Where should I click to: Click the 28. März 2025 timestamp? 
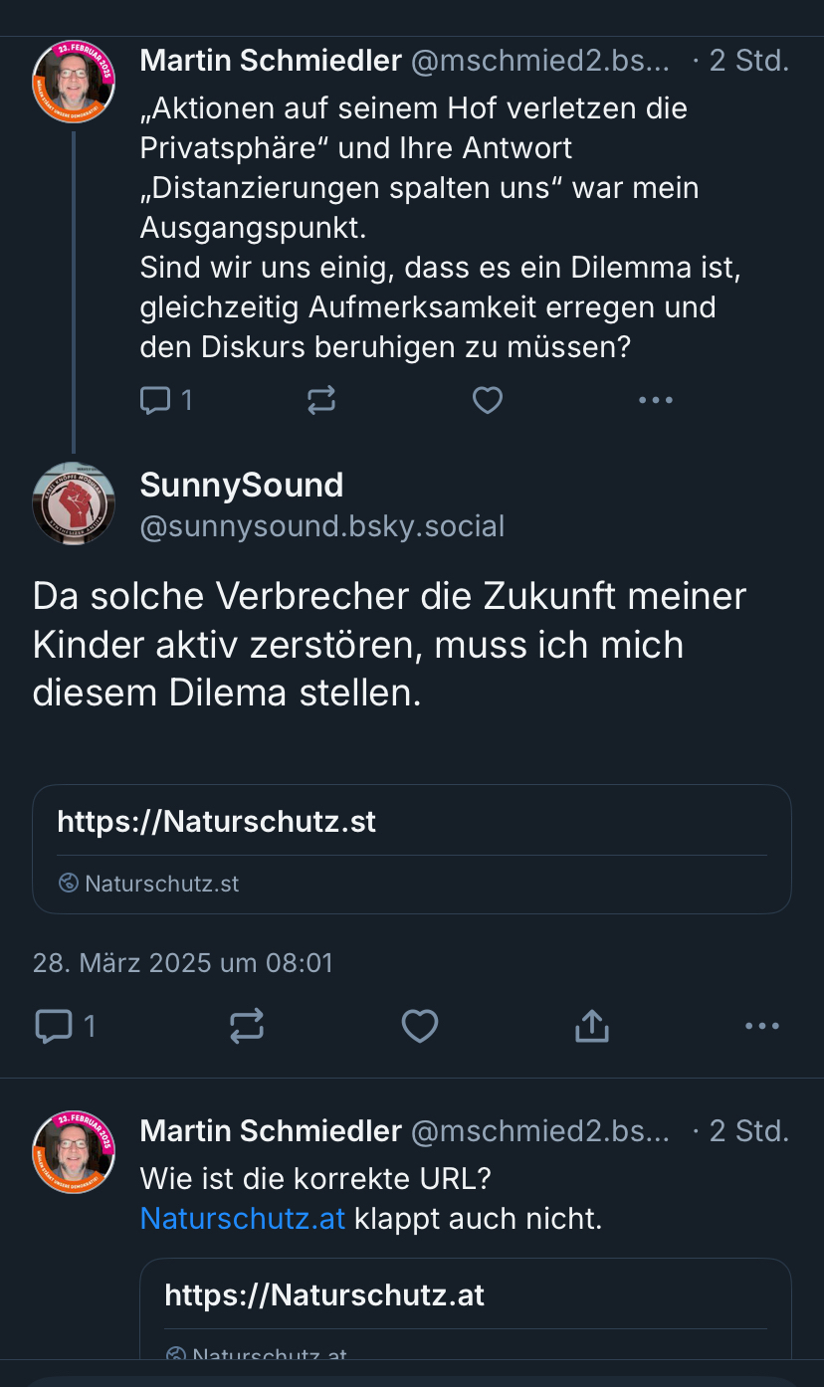coord(183,962)
